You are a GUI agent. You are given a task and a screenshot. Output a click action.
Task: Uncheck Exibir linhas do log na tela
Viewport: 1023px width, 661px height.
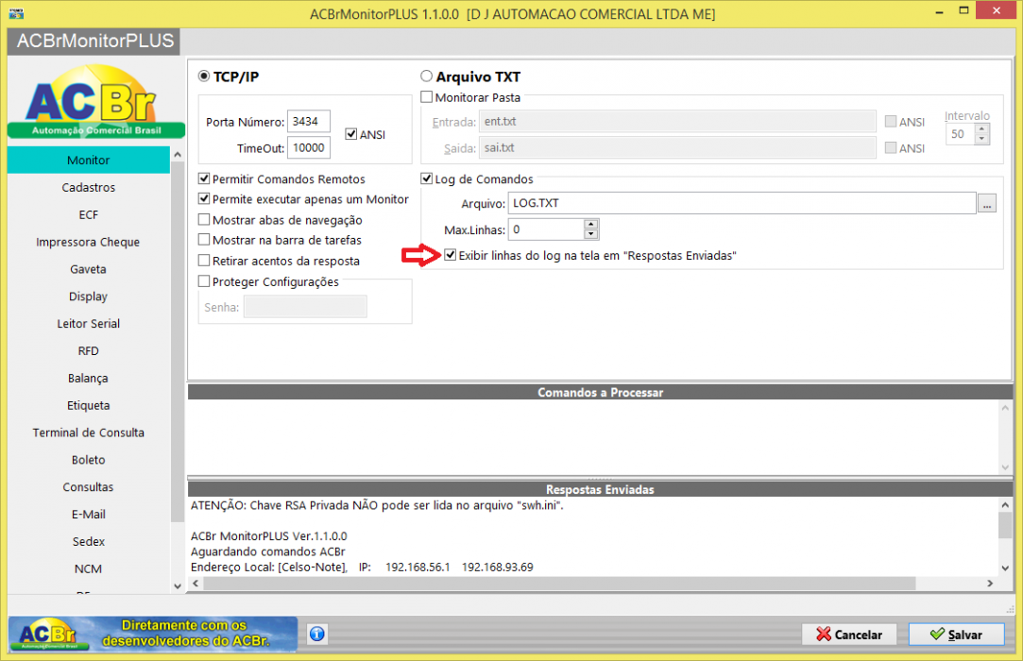(x=451, y=255)
